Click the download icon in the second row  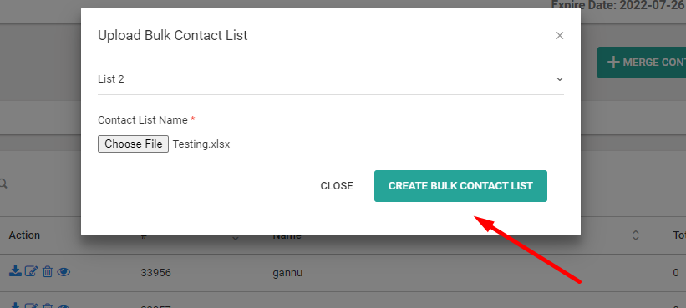pyautogui.click(x=15, y=305)
